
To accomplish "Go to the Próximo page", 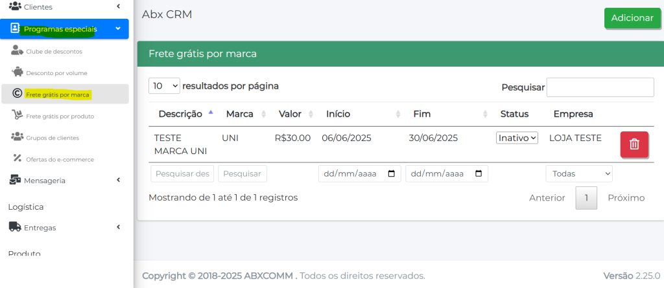I will click(626, 197).
